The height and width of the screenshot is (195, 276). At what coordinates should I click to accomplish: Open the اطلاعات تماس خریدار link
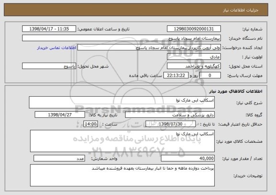pos(57,48)
